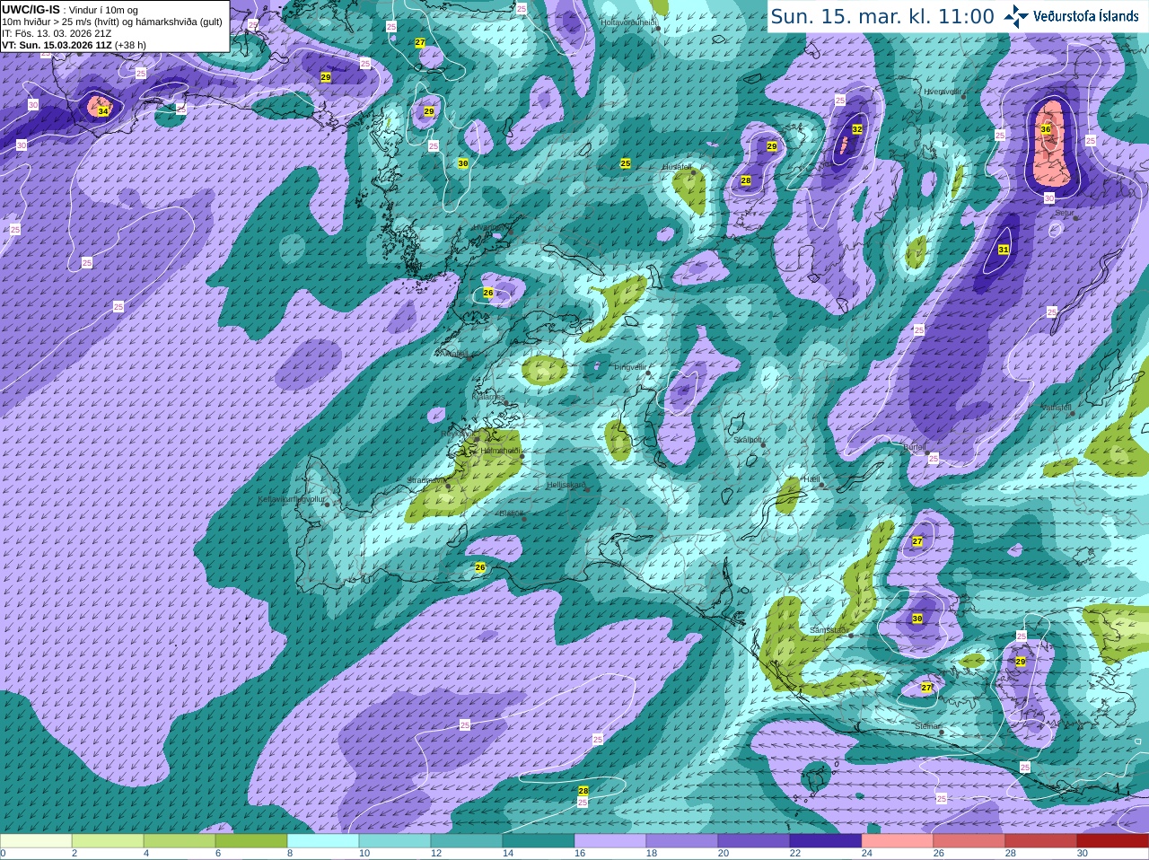1149x860 pixels.
Task: Click the Skálholt station label
Action: pyautogui.click(x=748, y=440)
